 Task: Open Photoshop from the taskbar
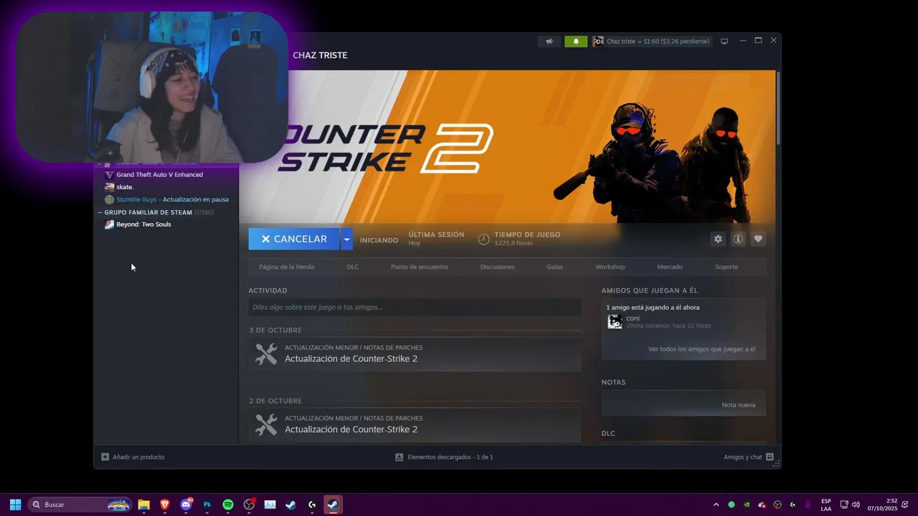tap(207, 505)
